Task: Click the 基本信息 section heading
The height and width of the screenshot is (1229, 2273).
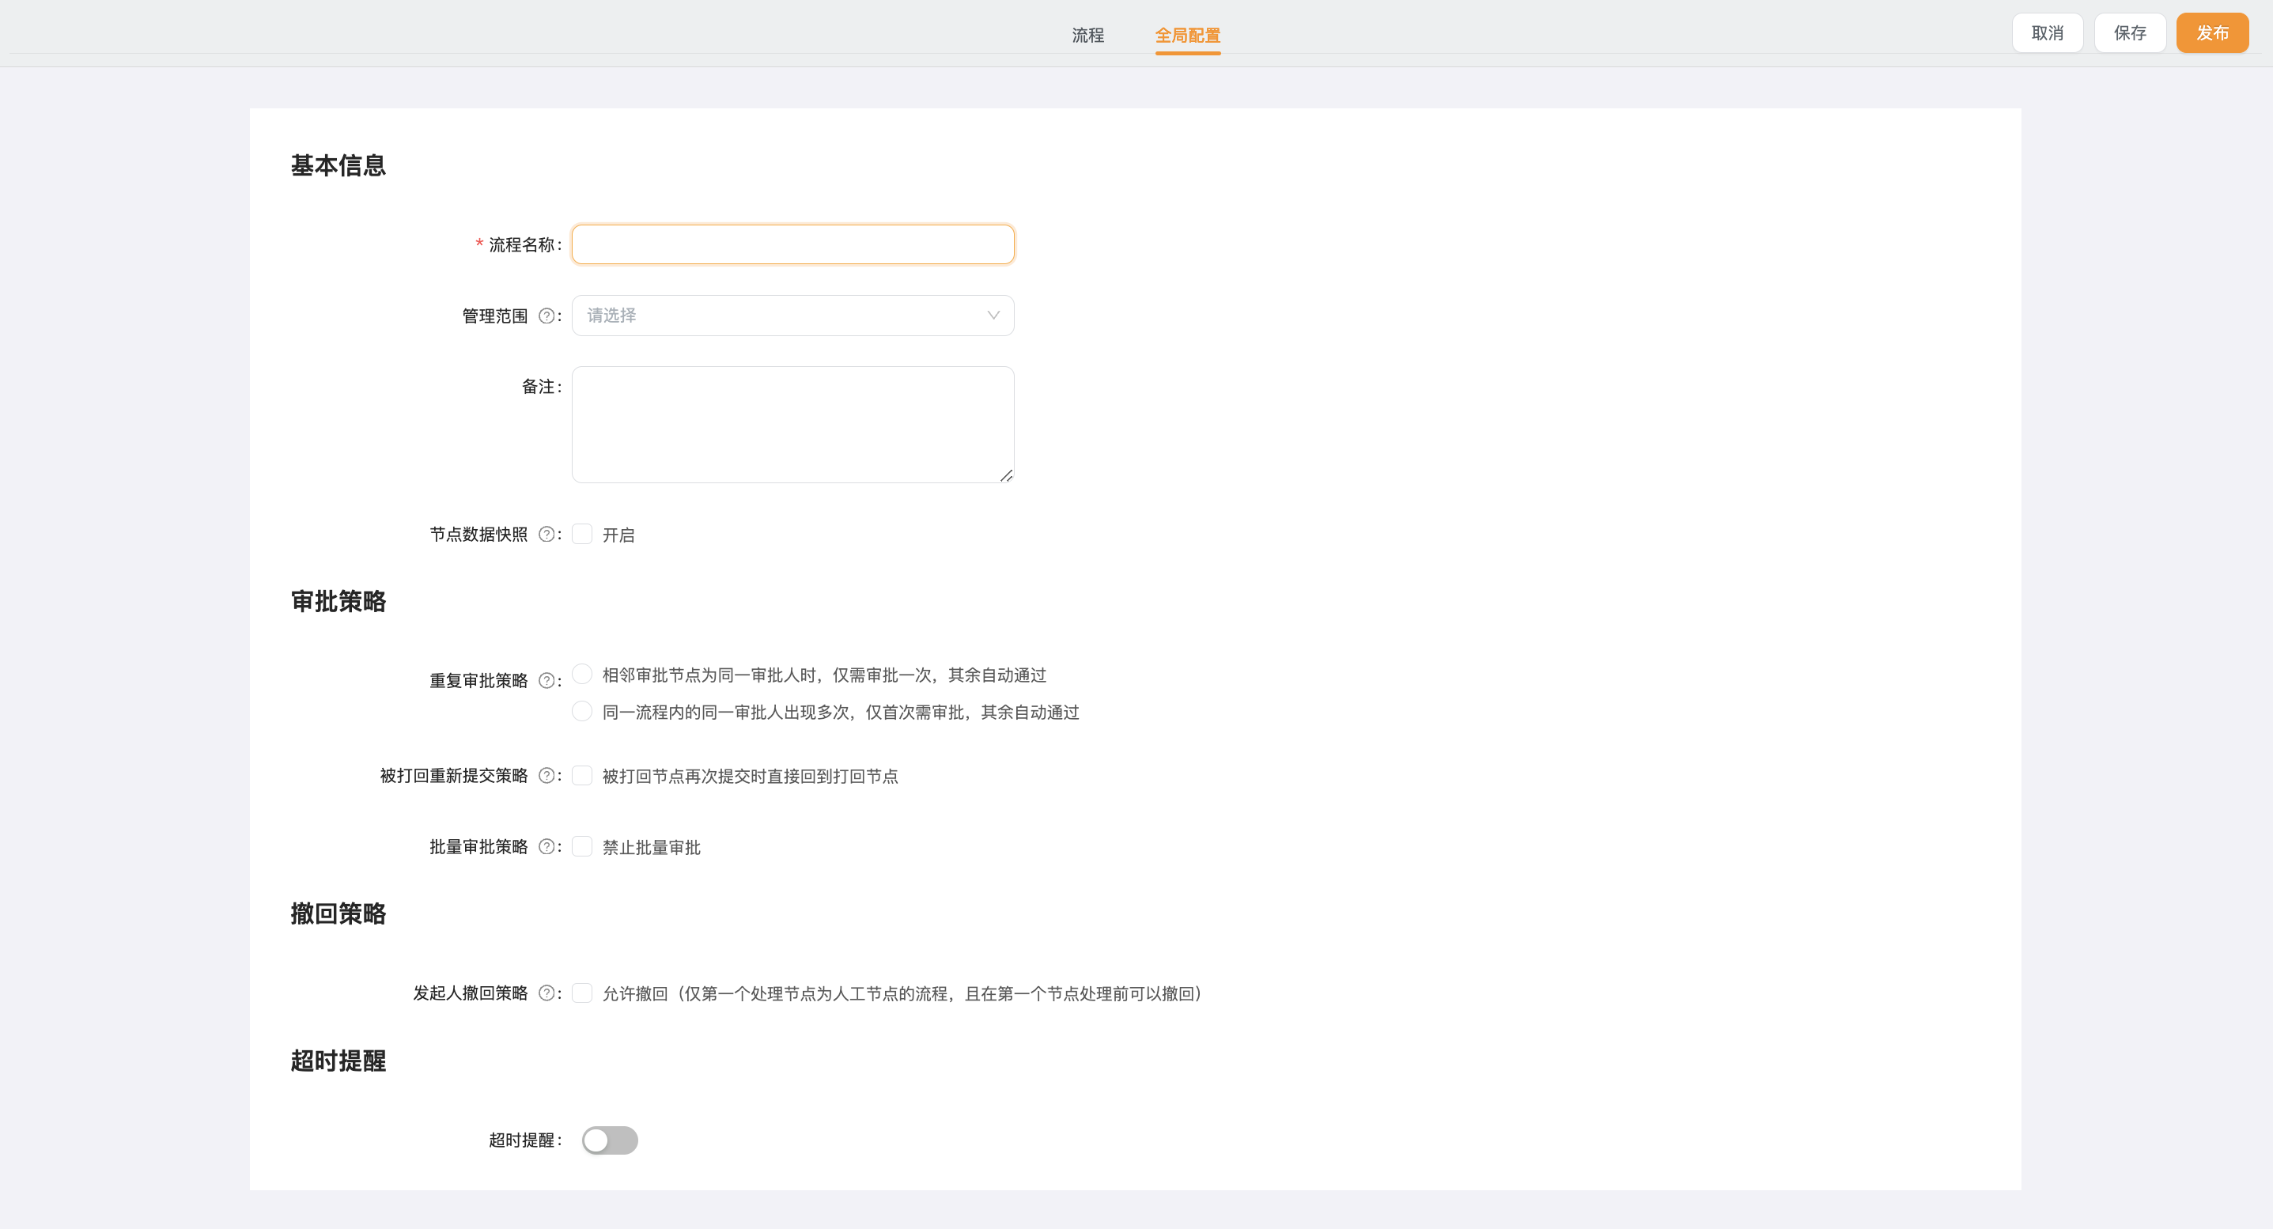Action: pyautogui.click(x=338, y=166)
